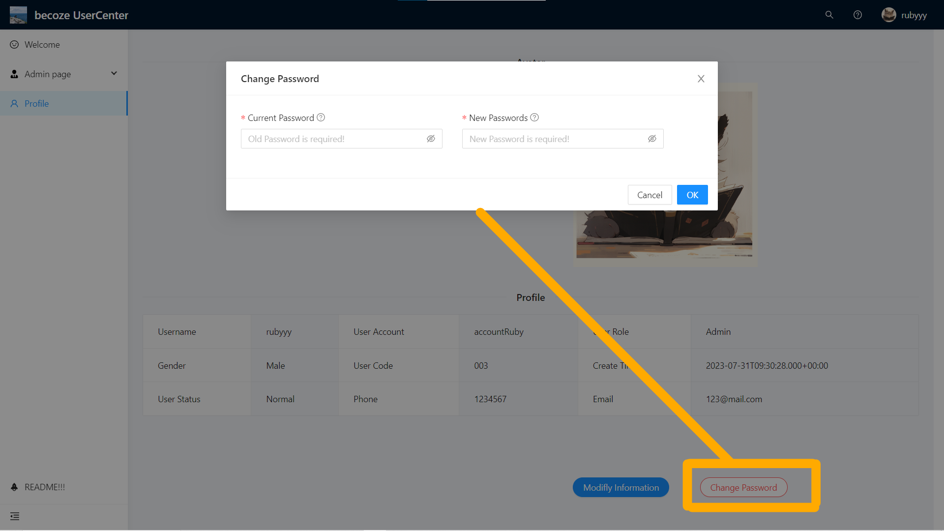Screen dimensions: 944x531
Task: Select the 003 user code cell
Action: pos(518,366)
